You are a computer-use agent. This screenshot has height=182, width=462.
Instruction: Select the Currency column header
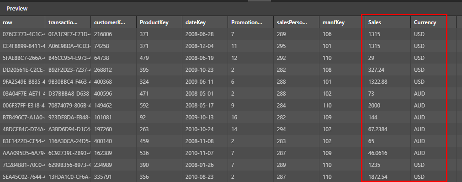point(429,22)
